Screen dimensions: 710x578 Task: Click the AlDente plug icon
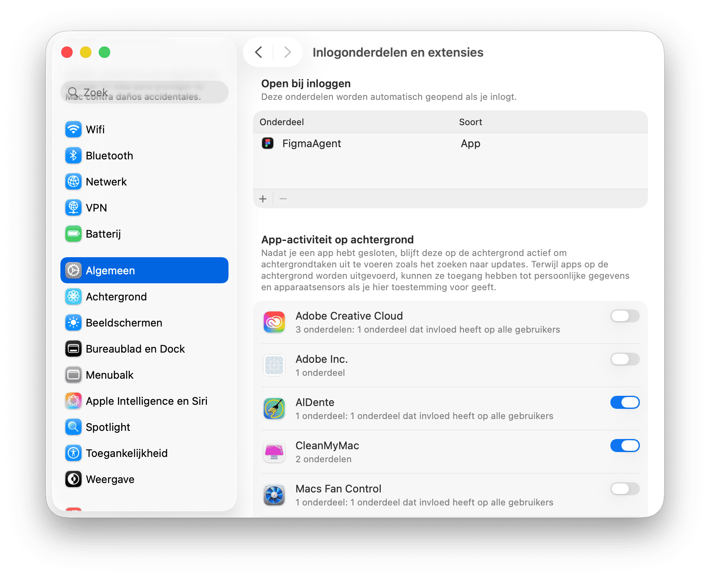click(x=274, y=408)
